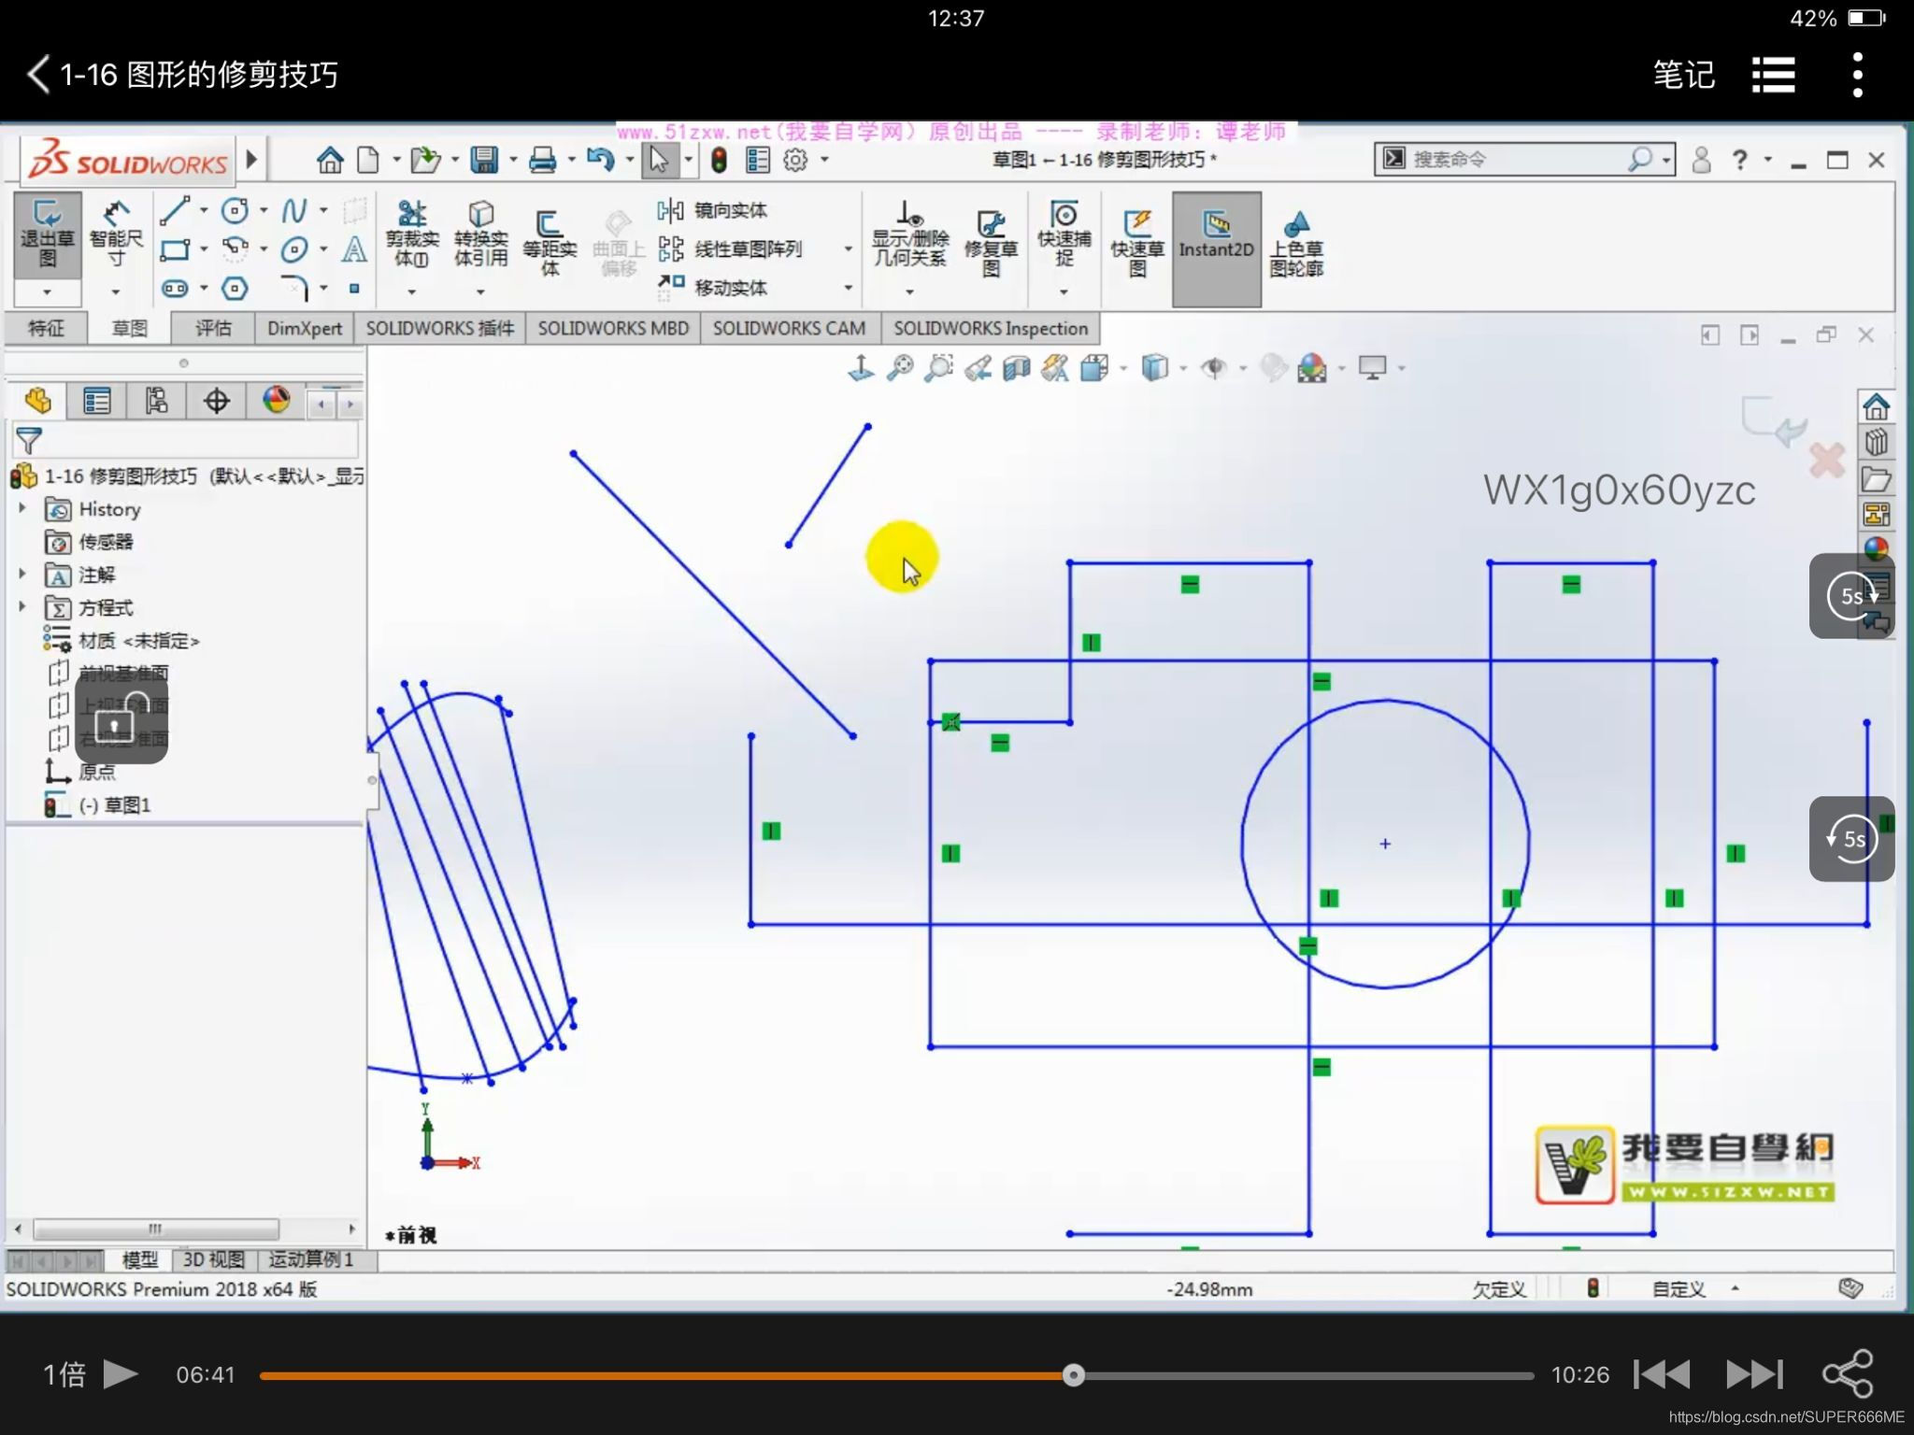1914x1435 pixels.
Task: Click the Trim Entities (剪裁实体) tool
Action: coord(411,234)
